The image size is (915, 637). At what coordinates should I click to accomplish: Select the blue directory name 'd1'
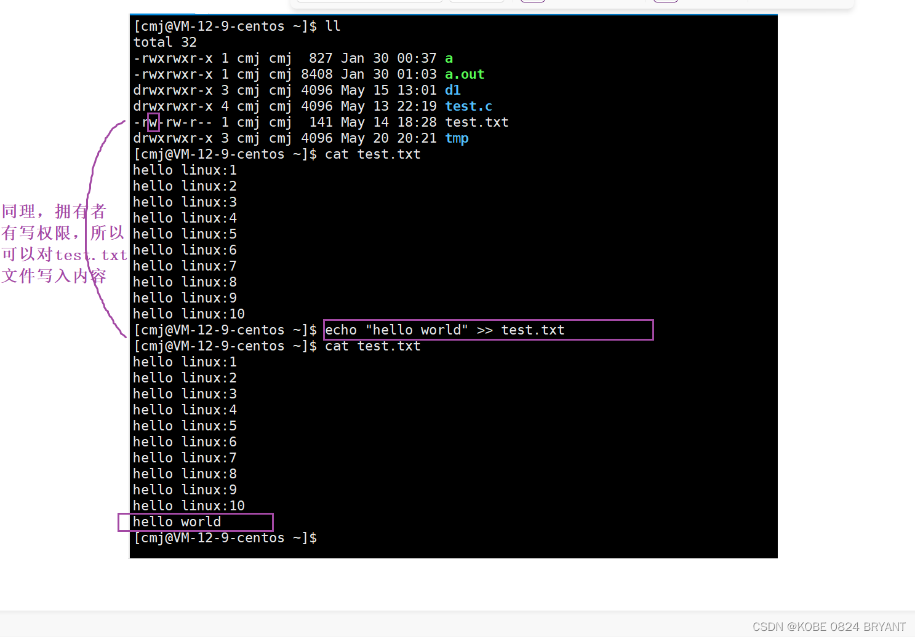[453, 90]
